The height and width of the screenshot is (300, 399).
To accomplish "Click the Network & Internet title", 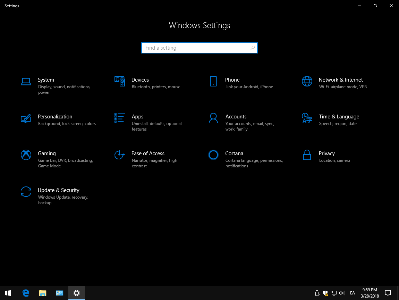I will tap(341, 80).
